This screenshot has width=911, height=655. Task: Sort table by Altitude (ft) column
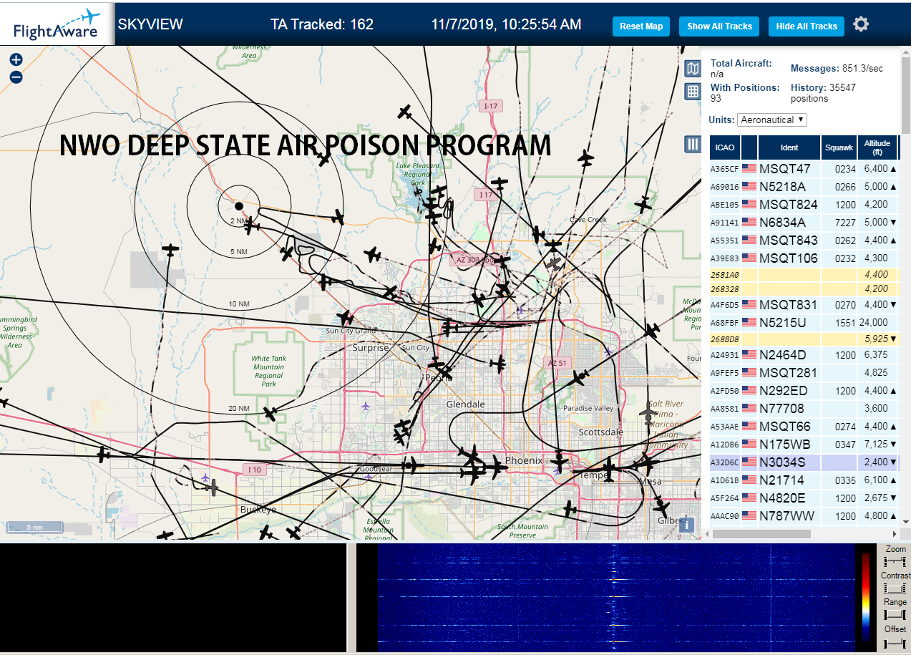(877, 147)
